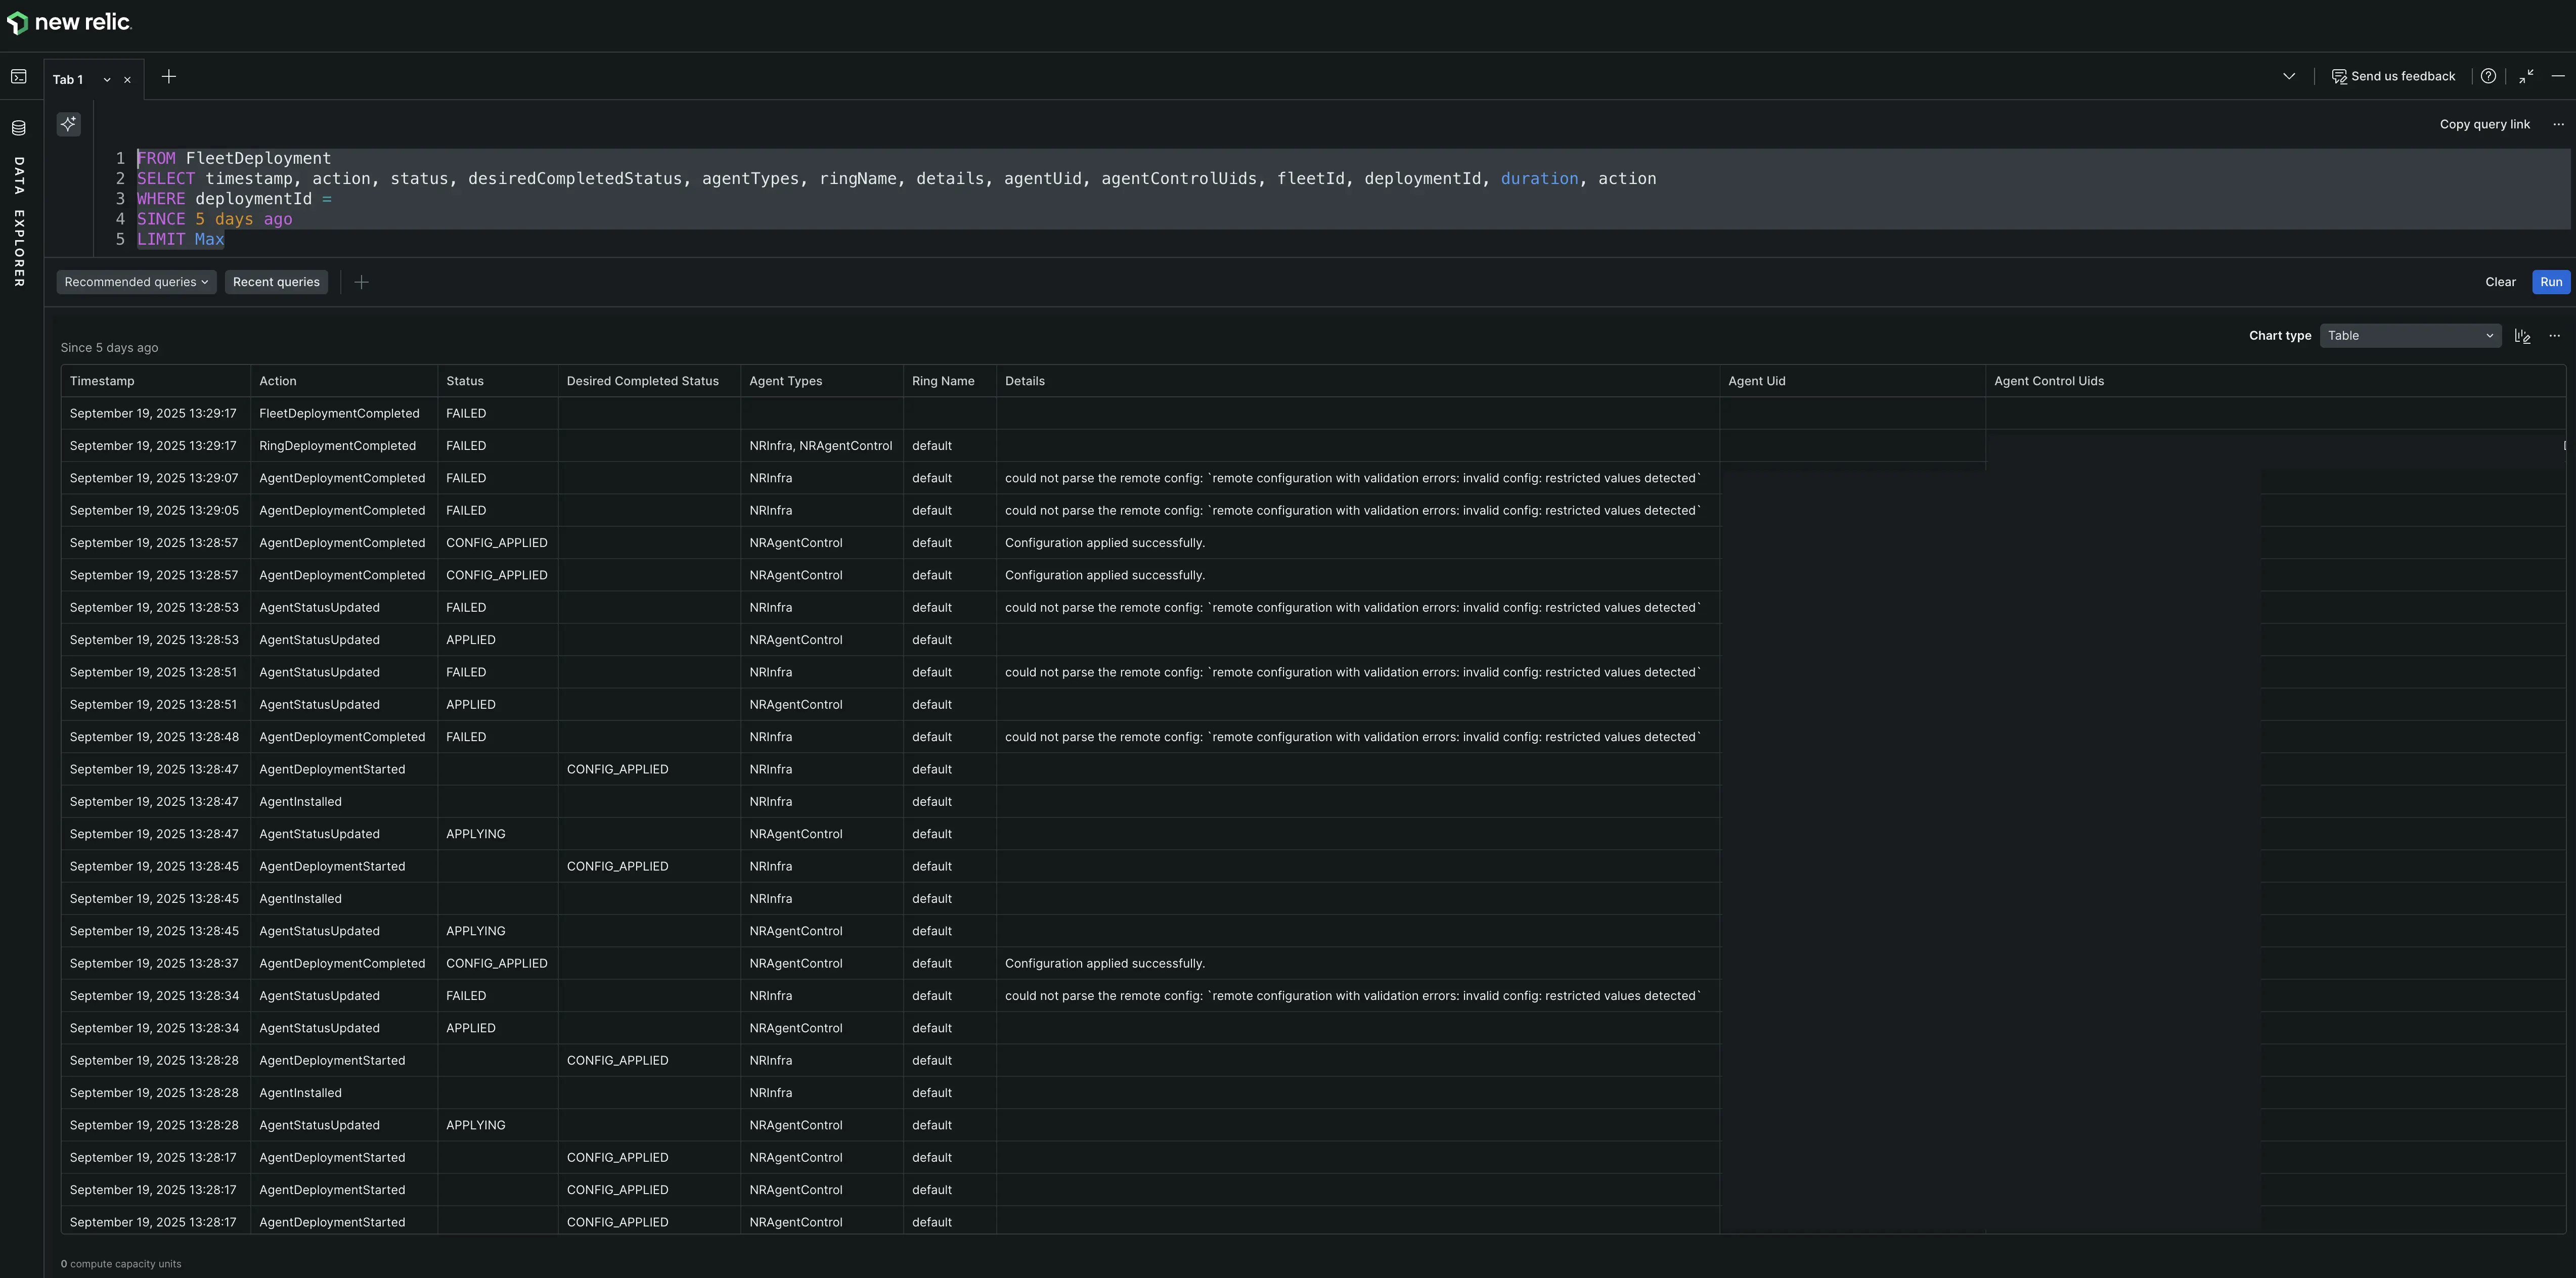Run the FleetDeployment query
Image resolution: width=2576 pixels, height=1278 pixels.
pos(2550,282)
